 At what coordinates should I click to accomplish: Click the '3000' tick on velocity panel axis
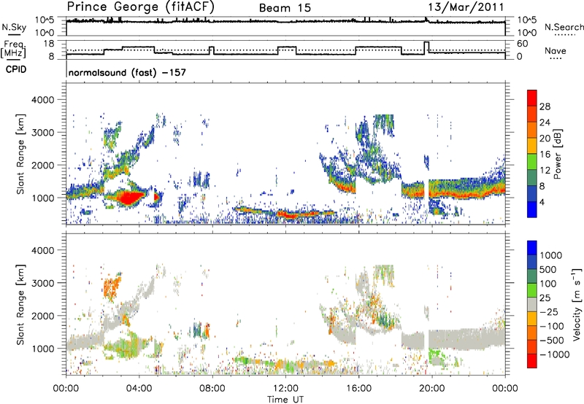(45, 283)
